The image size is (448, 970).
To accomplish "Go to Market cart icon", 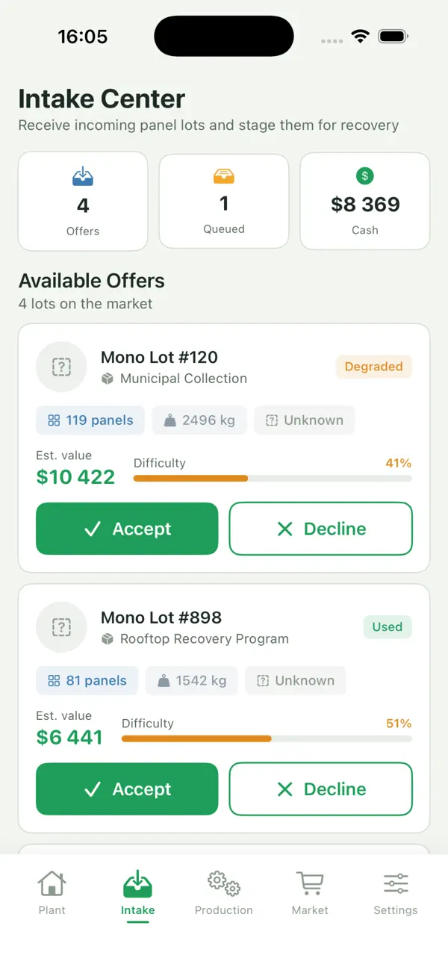I will pos(310,883).
